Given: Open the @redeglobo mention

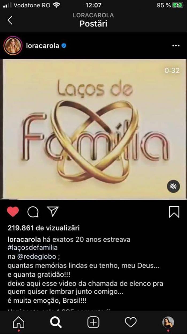Looking at the screenshot, I should pos(37,257).
